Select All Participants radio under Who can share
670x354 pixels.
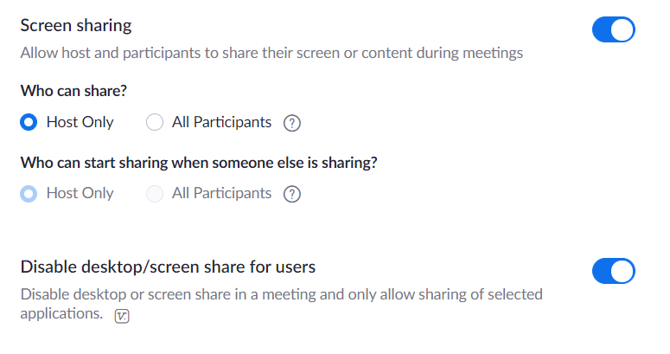pos(154,122)
